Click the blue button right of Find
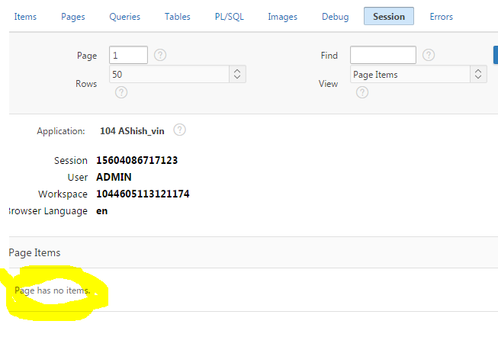Image resolution: width=498 pixels, height=337 pixels. [495, 55]
